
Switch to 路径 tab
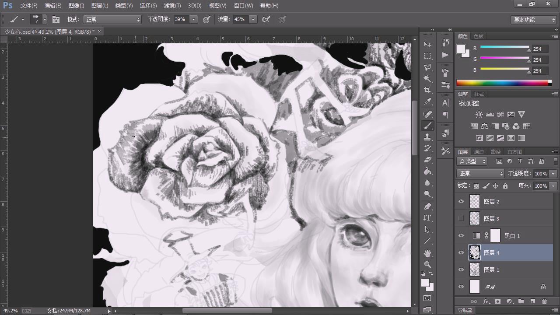tap(496, 152)
